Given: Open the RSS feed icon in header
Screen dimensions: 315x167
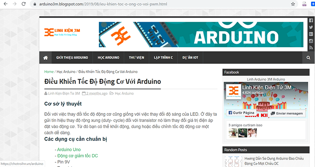Looking at the screenshot, I should coord(311,48).
